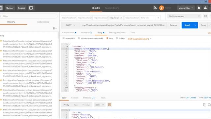Viewport: 211px width, 119px height.
Task: Add a new request tab with plus
Action: click(x=158, y=18)
